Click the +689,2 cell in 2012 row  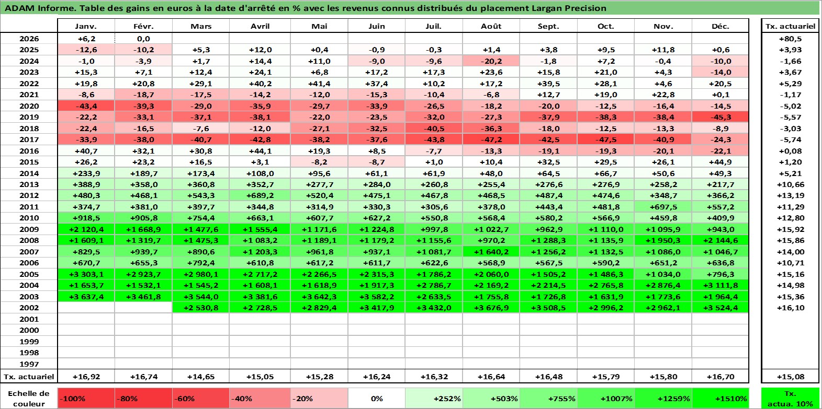click(260, 195)
